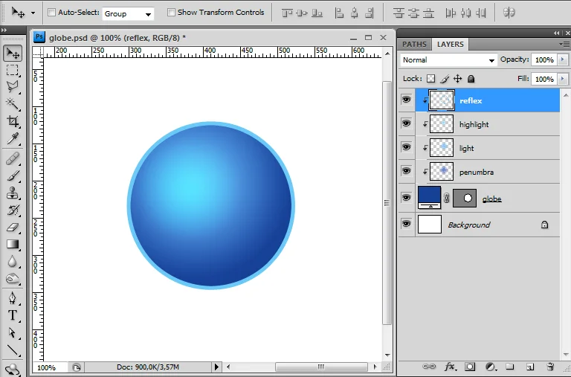This screenshot has width=571, height=377.
Task: Switch to the PATHS tab
Action: (414, 45)
